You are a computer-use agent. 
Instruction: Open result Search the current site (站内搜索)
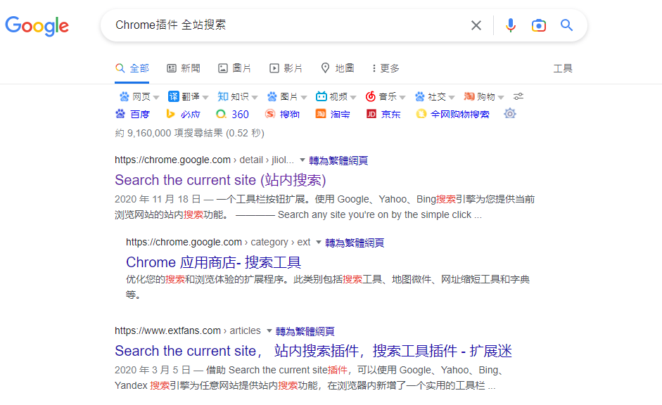click(x=220, y=180)
